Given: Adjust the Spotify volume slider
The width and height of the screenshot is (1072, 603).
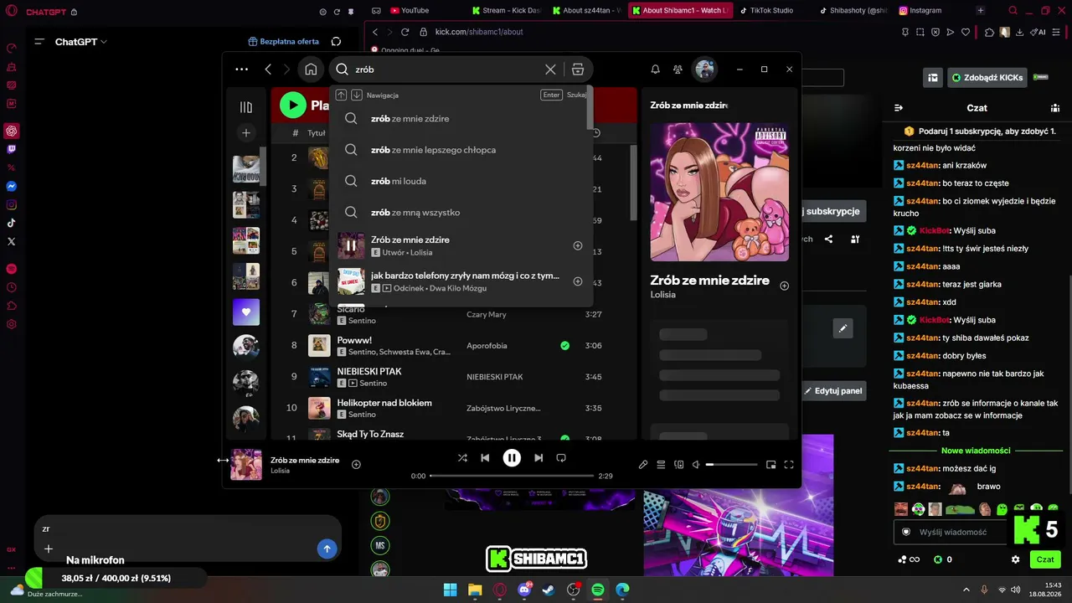Looking at the screenshot, I should pyautogui.click(x=731, y=465).
